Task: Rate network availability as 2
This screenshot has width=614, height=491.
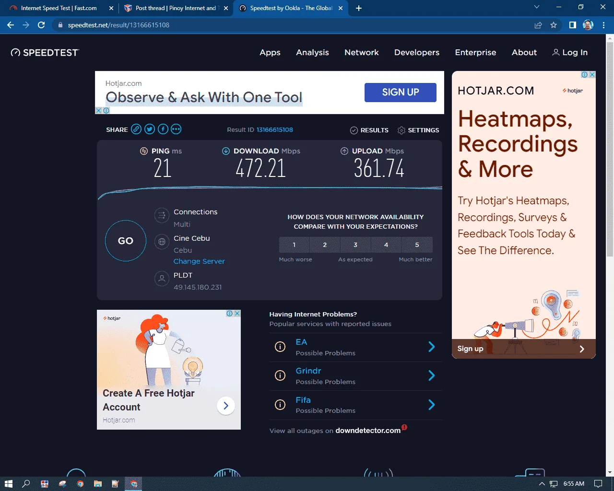Action: [x=325, y=245]
